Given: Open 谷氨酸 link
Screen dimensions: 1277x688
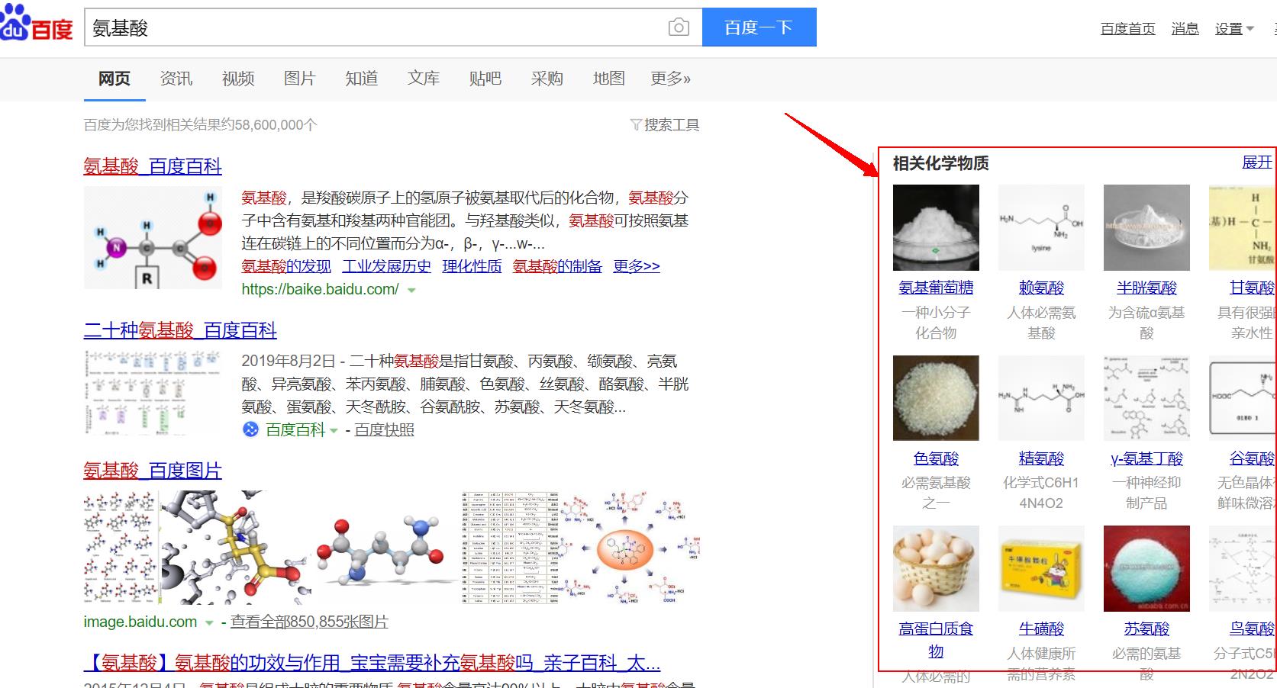Looking at the screenshot, I should coord(1252,459).
